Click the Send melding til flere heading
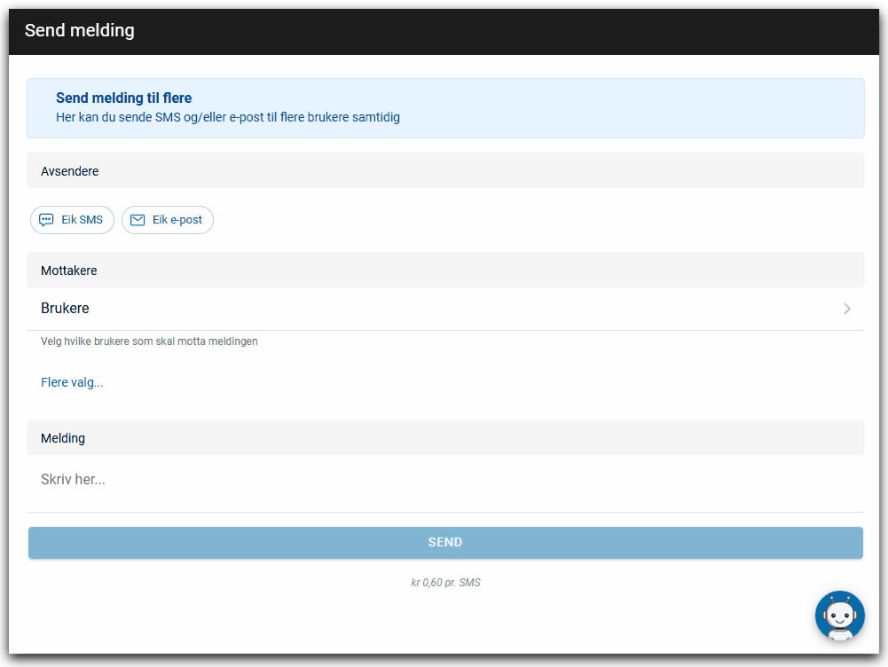 123,98
